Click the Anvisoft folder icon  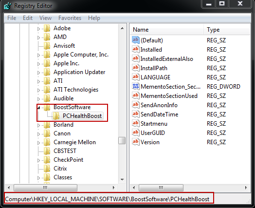point(47,46)
